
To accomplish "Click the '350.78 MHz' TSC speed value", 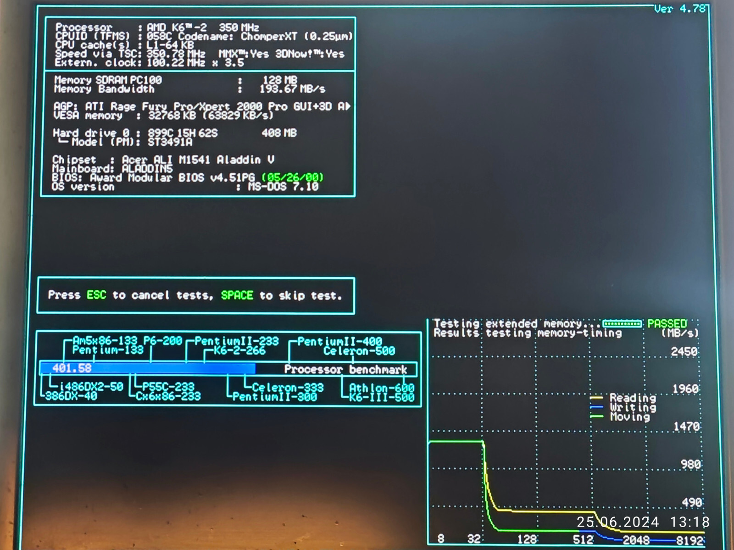I will point(176,54).
